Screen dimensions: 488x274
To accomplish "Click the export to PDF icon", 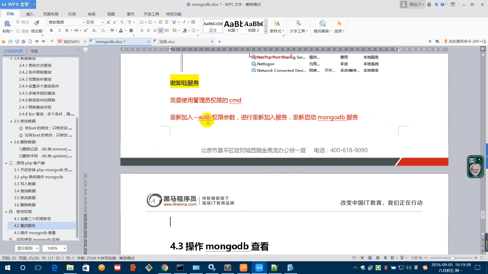I will coord(17,42).
